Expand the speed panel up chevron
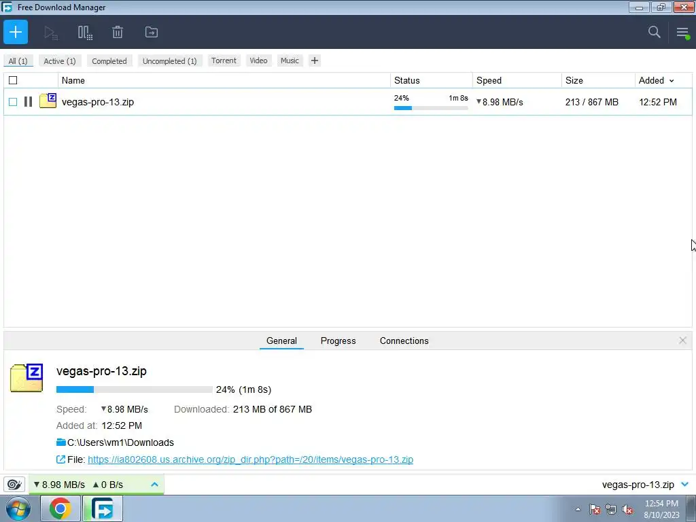Image resolution: width=696 pixels, height=522 pixels. point(154,484)
